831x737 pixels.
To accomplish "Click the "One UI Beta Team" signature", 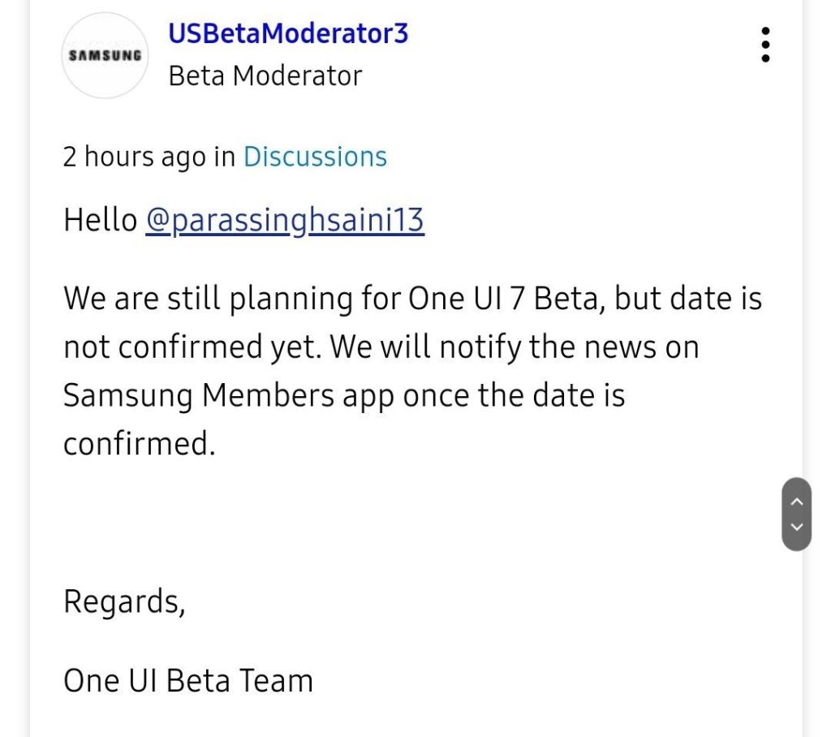I will pos(188,680).
